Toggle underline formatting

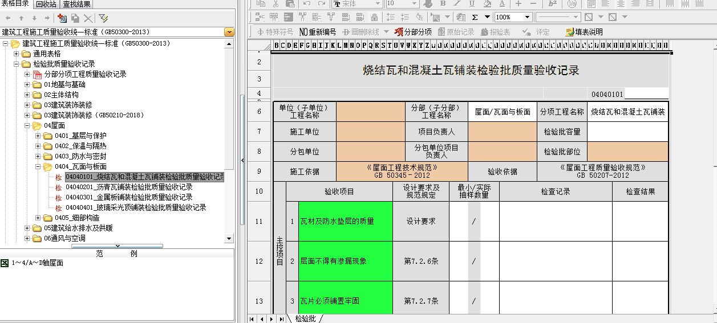(472, 3)
